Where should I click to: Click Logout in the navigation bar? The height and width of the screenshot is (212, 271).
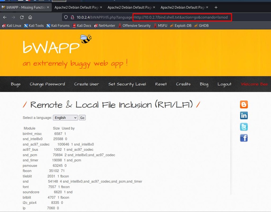coord(224,84)
